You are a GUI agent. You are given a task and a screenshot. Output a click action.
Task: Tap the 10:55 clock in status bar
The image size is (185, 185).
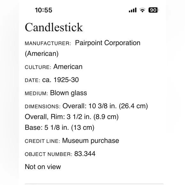pyautogui.click(x=43, y=10)
